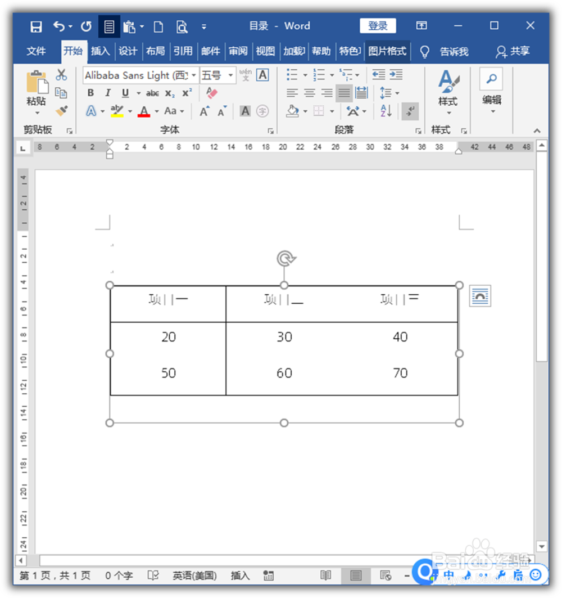Open the layout options icon beside the picture
This screenshot has height=598, width=562.
coord(480,295)
